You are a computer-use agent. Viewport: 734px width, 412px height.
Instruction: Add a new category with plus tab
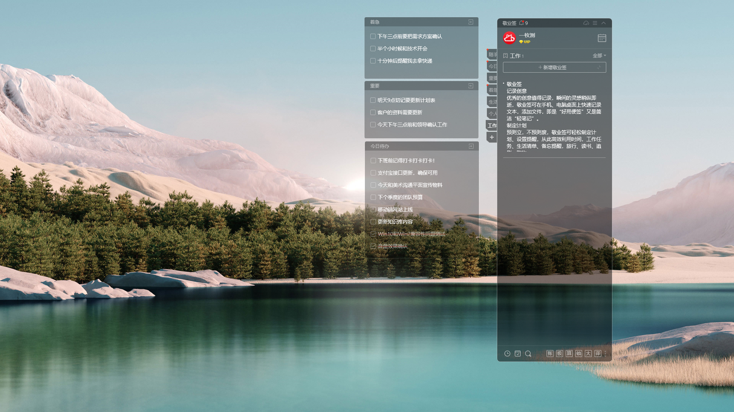coord(492,137)
